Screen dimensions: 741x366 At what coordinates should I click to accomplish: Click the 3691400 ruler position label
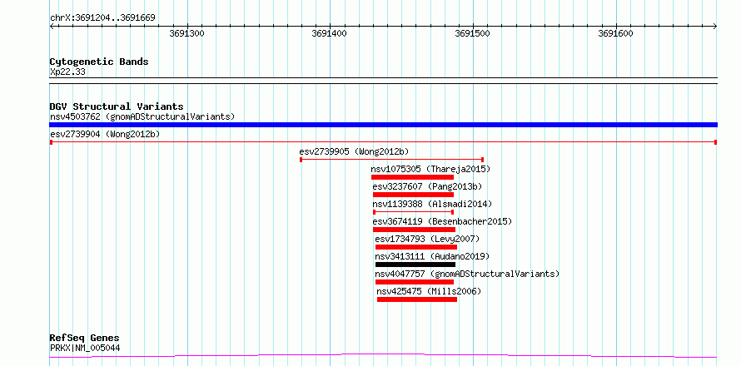[330, 33]
